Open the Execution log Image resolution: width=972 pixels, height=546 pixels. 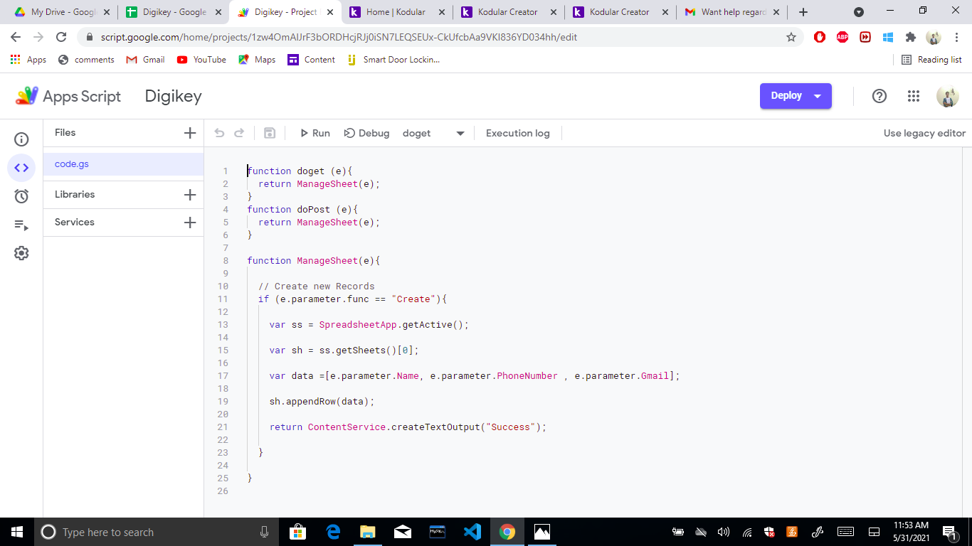517,133
